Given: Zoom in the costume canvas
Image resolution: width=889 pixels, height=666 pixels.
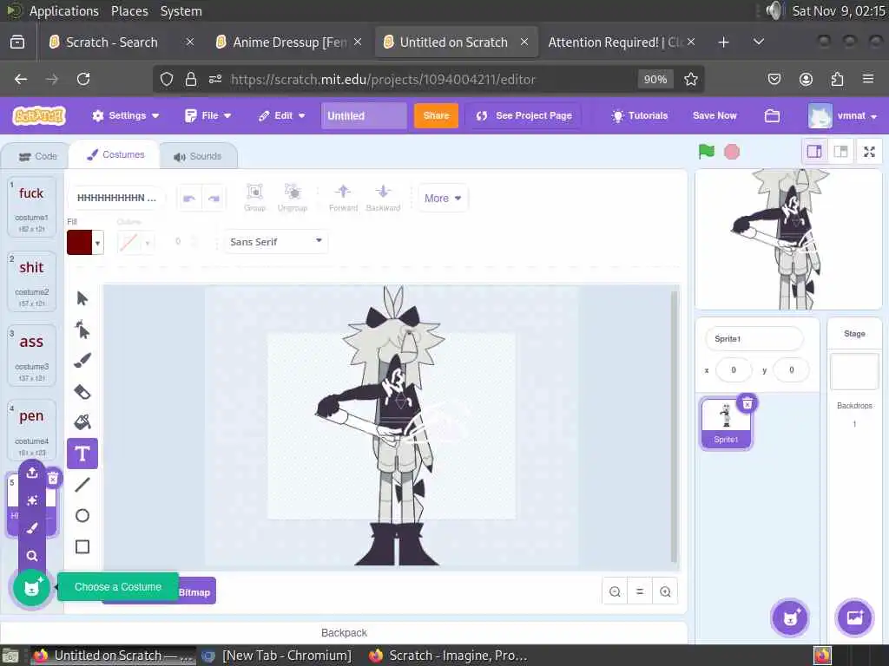Looking at the screenshot, I should tap(665, 591).
